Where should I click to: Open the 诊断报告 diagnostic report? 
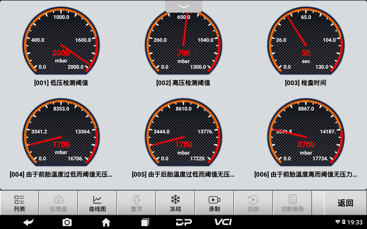[x=292, y=203]
